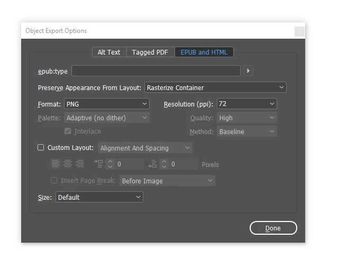Select the align right icon
Viewport: 339px width, 266px height.
[x=79, y=164]
